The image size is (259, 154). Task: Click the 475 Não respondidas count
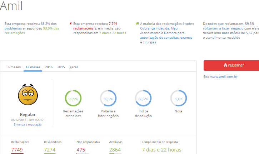pos(81,150)
